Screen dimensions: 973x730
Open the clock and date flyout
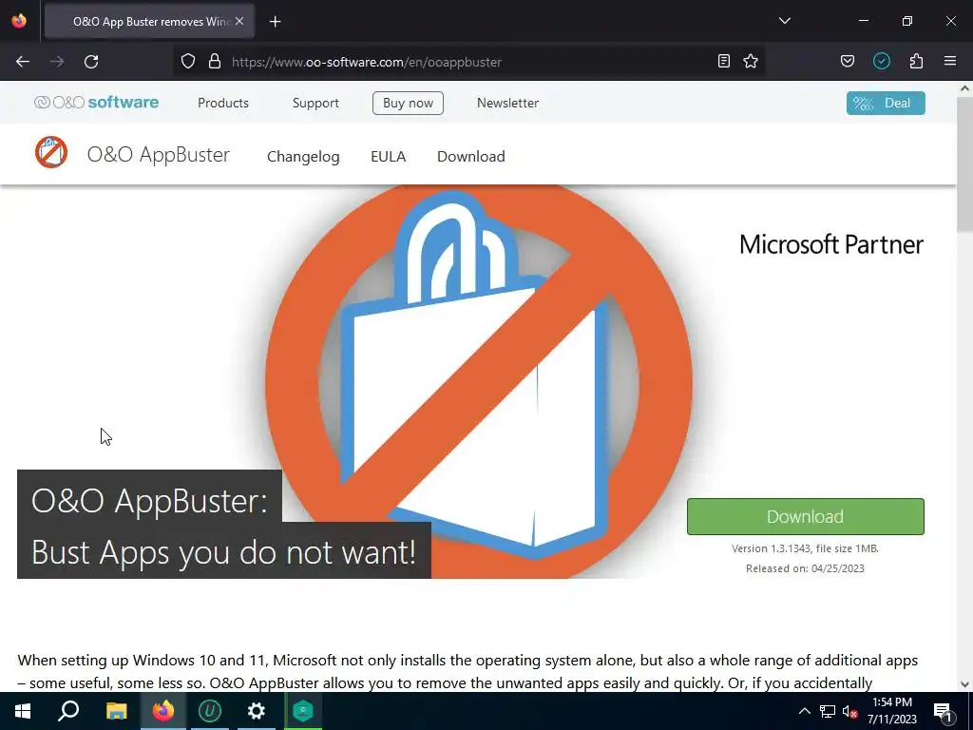(891, 711)
